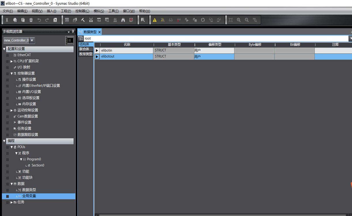
Task: Click the yellow warning triangle icon
Action: [x=155, y=20]
